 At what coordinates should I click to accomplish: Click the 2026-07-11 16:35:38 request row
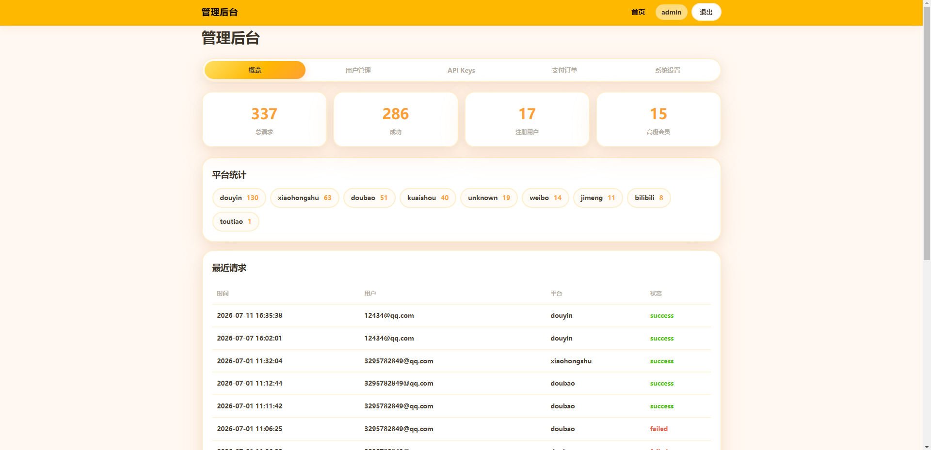462,315
